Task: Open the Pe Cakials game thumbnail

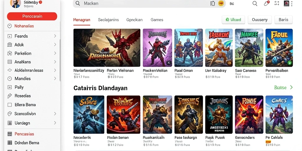Action: [x=279, y=115]
